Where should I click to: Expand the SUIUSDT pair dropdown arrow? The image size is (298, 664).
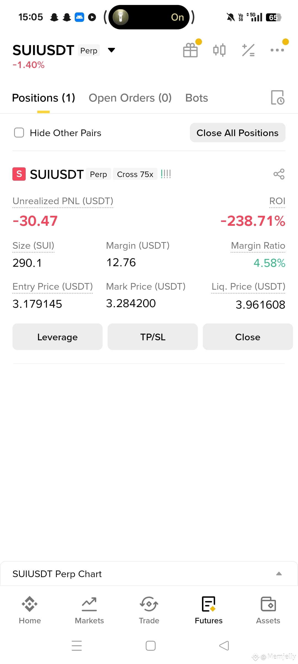click(111, 50)
